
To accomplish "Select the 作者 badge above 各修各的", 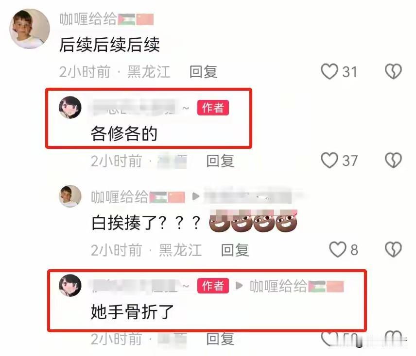I will pyautogui.click(x=213, y=108).
